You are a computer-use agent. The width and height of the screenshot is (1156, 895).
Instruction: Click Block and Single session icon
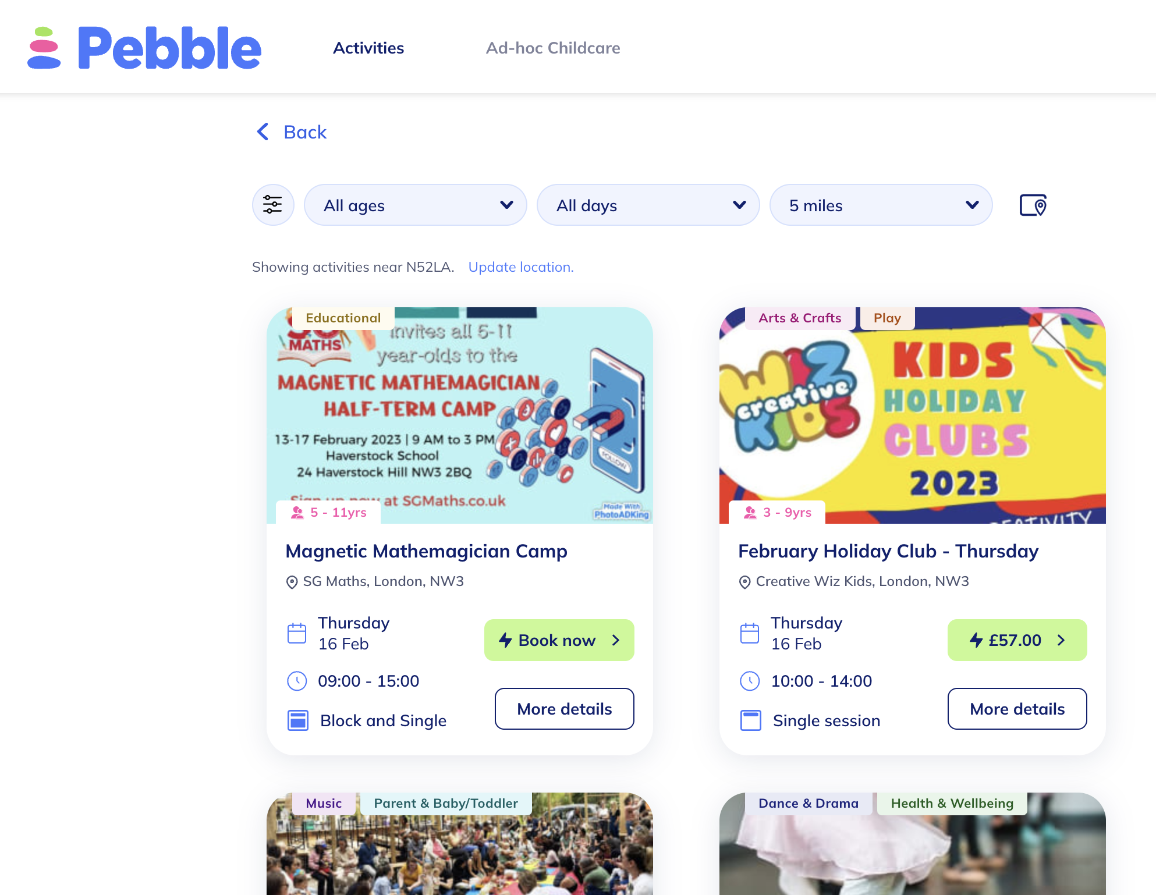coord(298,720)
